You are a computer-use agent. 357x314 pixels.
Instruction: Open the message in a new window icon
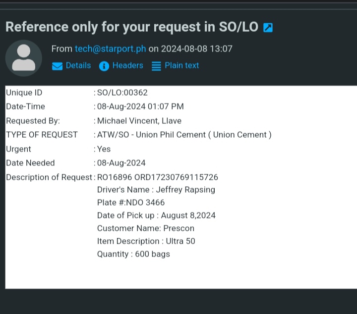[268, 28]
